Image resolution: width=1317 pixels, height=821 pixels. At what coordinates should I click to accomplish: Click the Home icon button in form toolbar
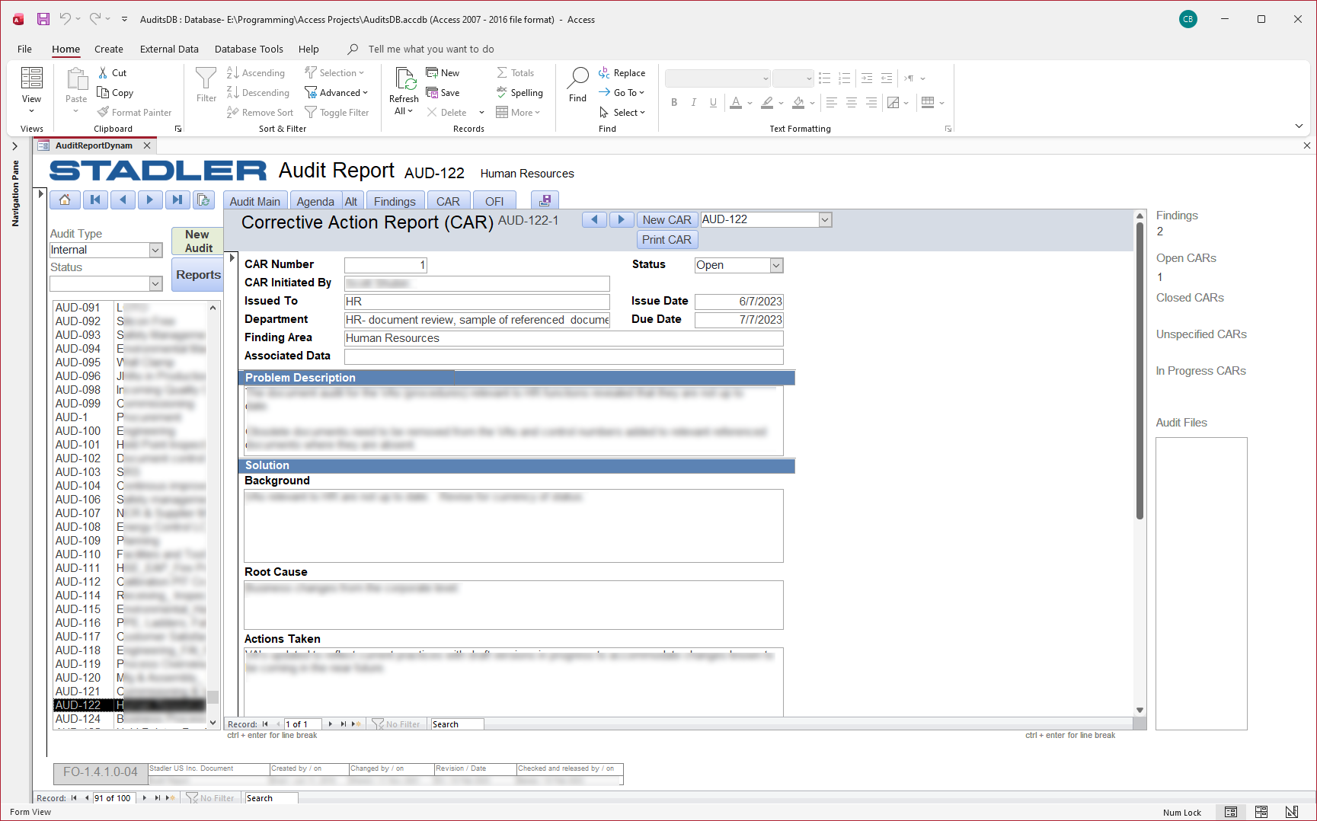point(65,200)
